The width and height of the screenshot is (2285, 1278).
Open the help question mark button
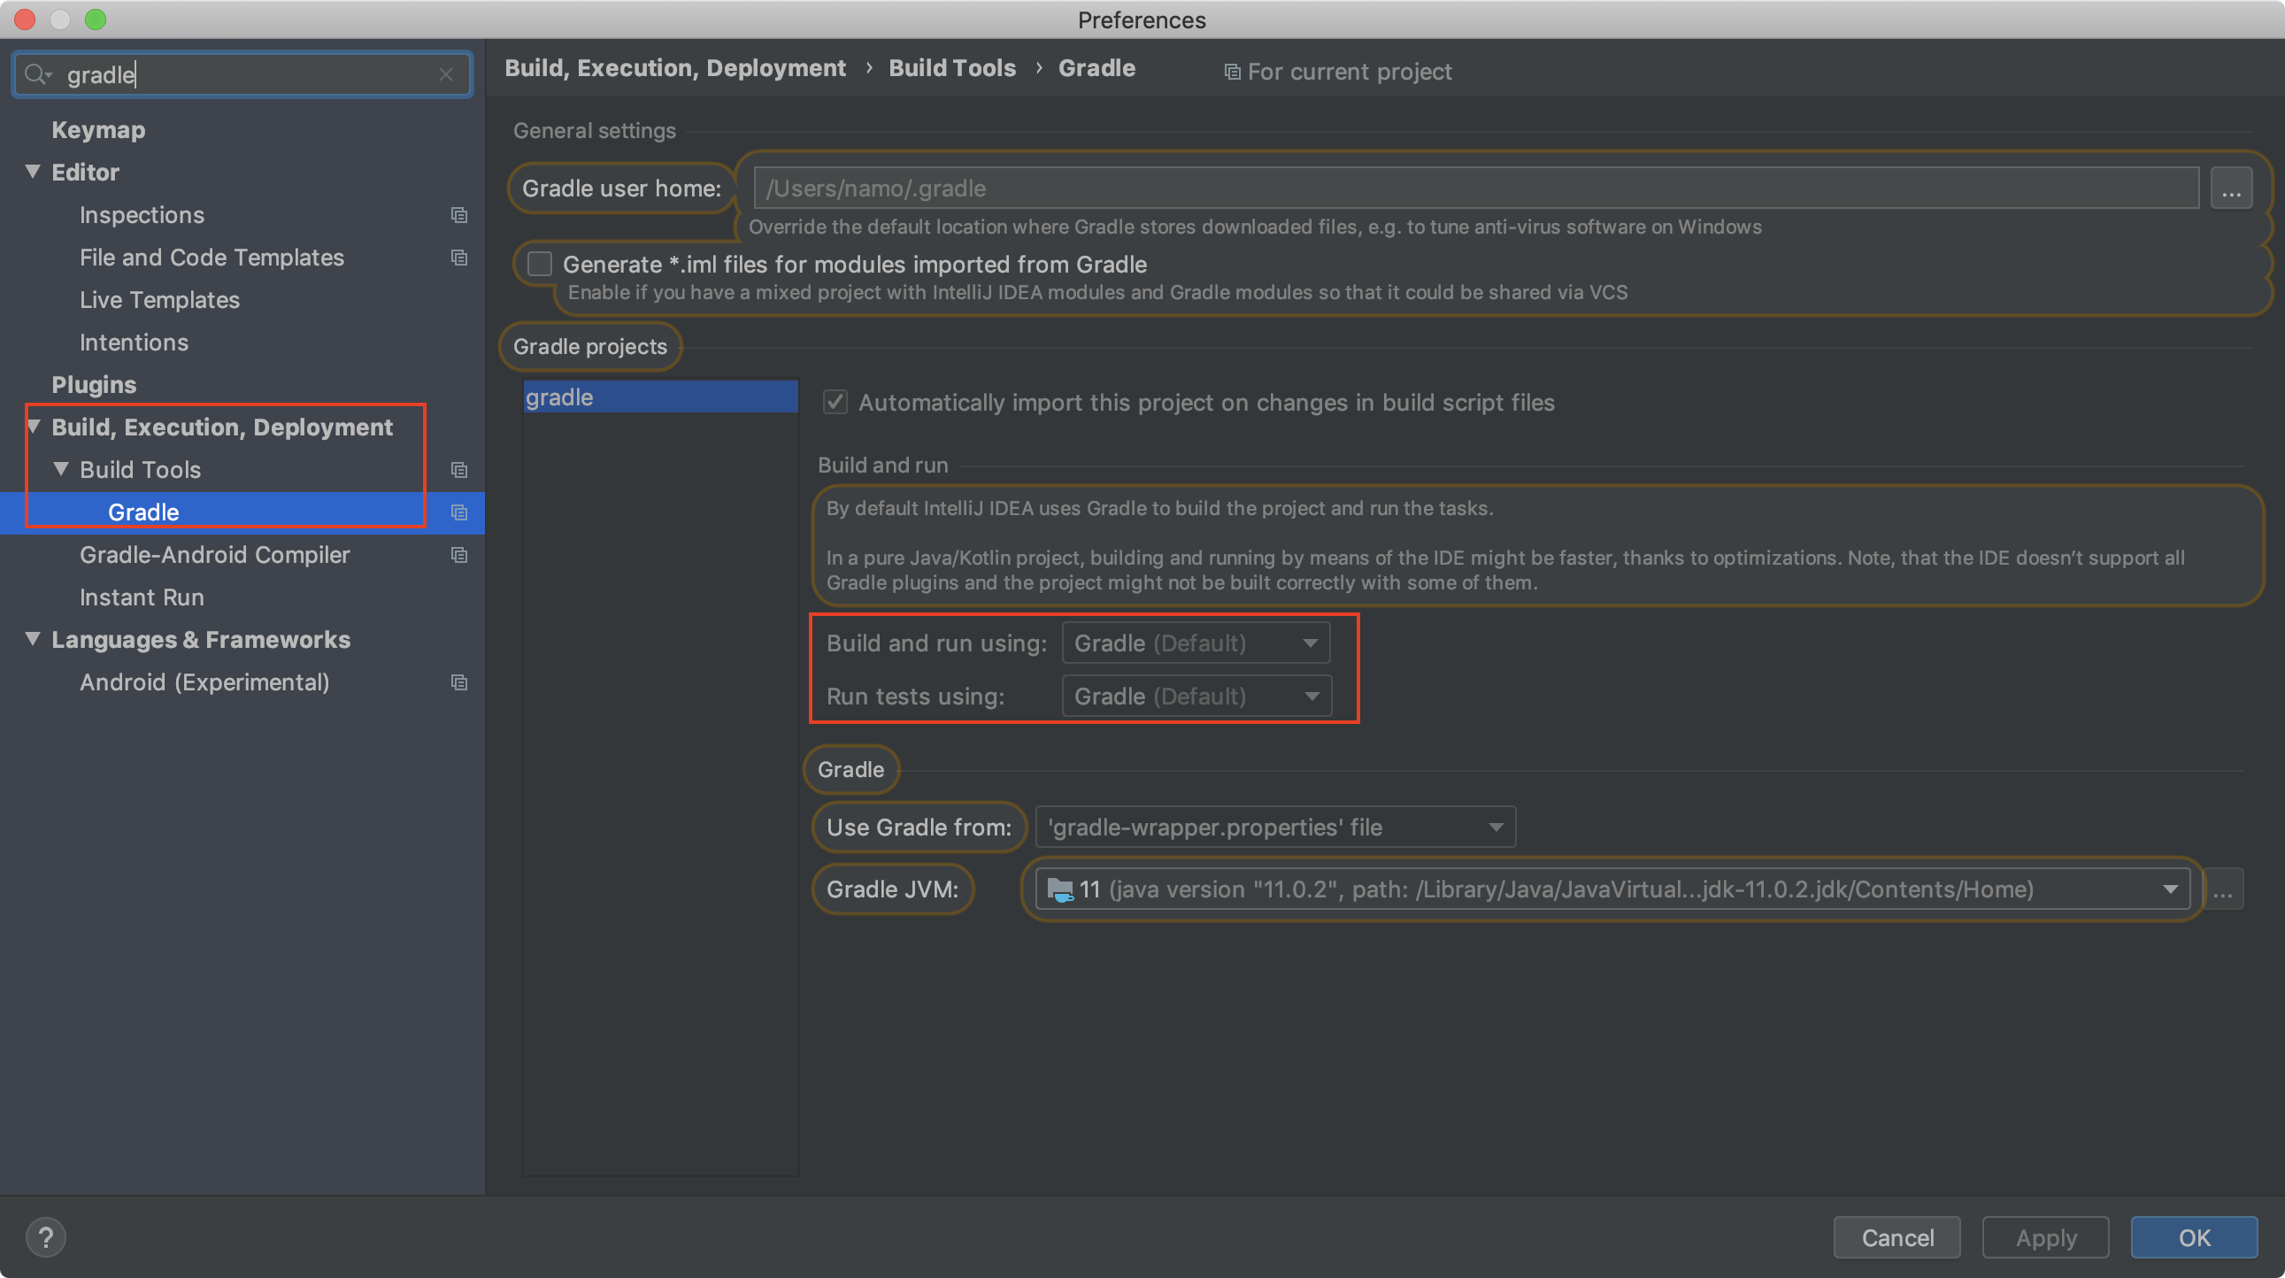click(45, 1236)
